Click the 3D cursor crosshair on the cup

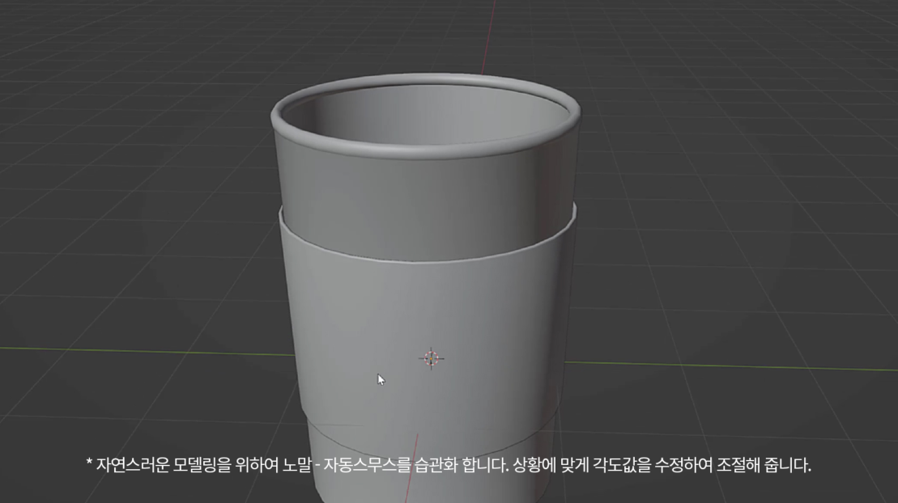coord(432,358)
